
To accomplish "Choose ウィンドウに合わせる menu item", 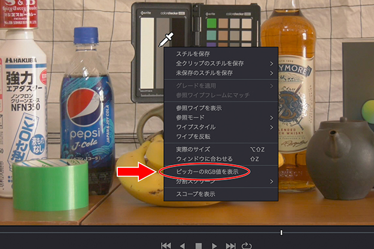I will pos(221,159).
